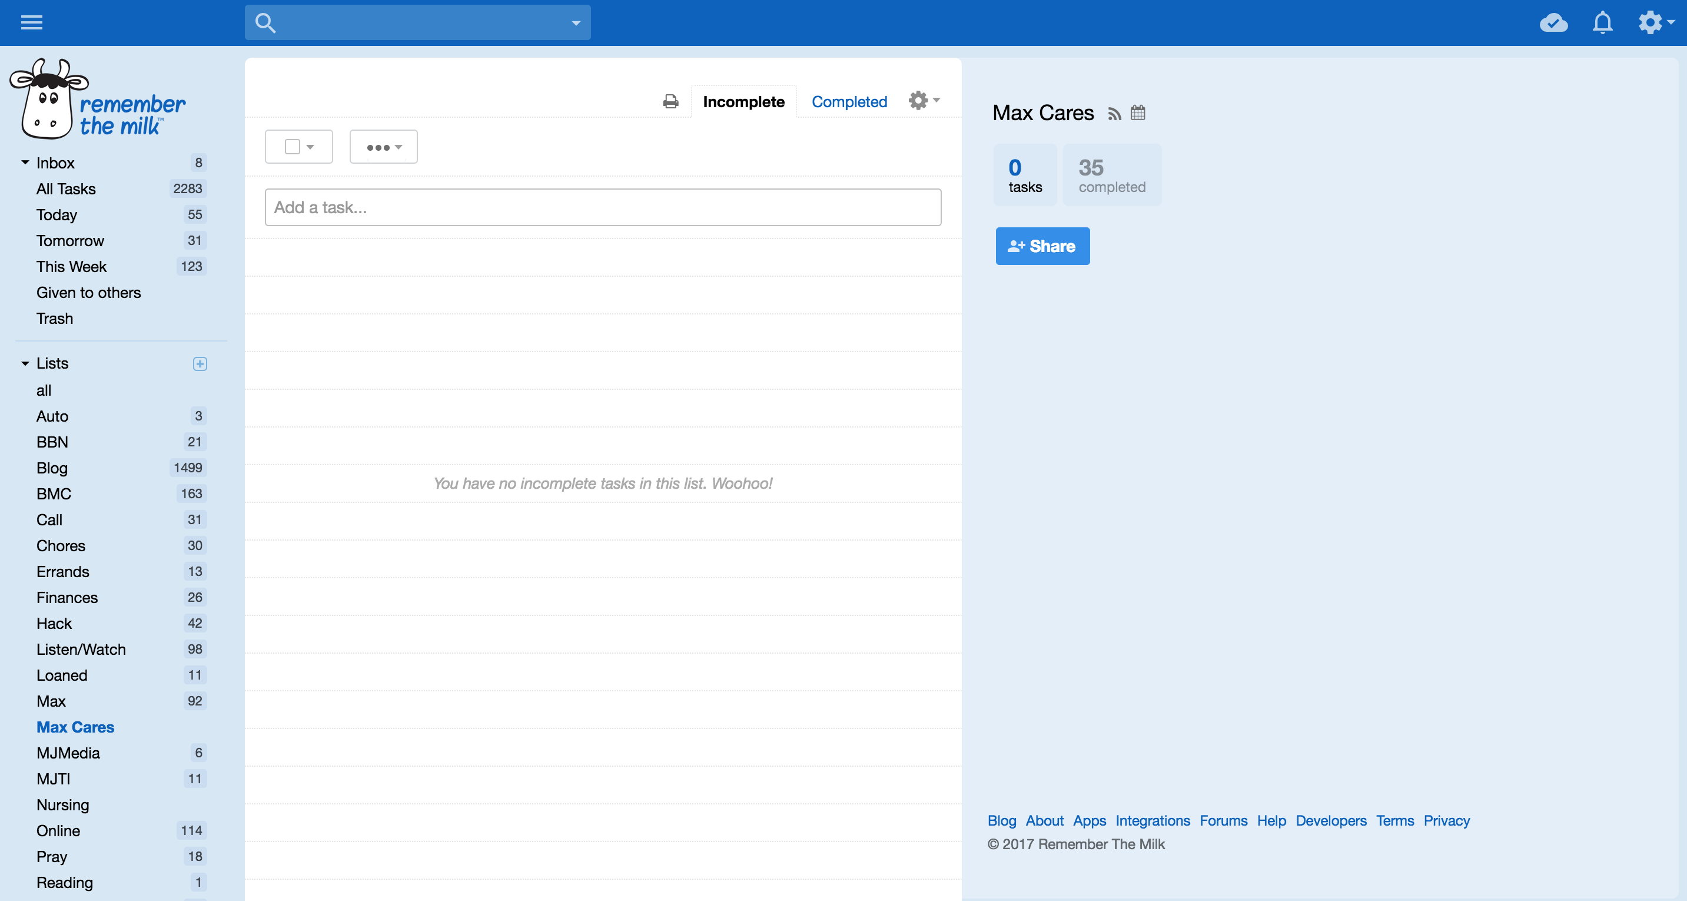Select the Hack list
The width and height of the screenshot is (1687, 901).
tap(54, 624)
